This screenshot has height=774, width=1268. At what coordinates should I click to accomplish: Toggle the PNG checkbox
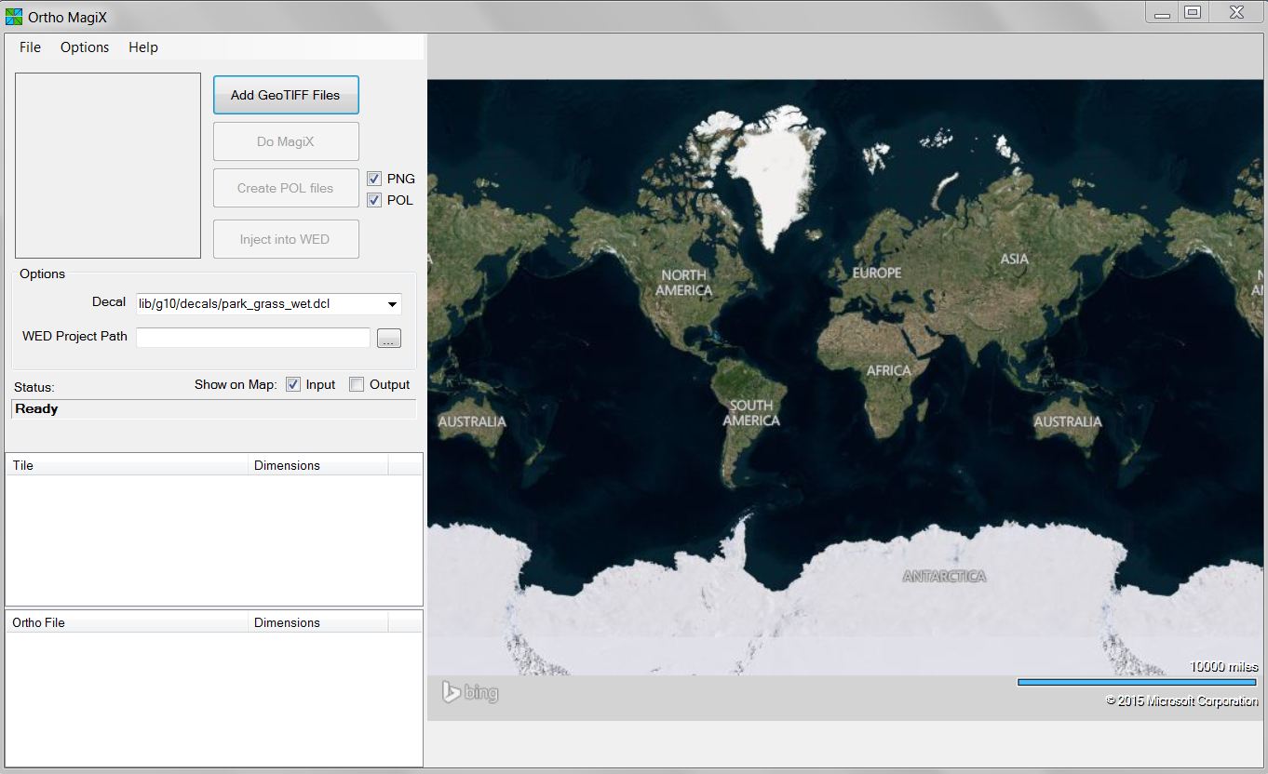click(x=374, y=179)
